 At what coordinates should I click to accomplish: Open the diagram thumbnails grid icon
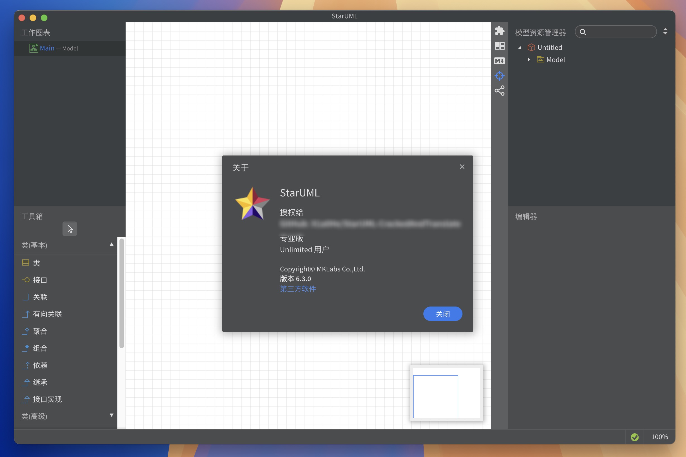[x=500, y=46]
